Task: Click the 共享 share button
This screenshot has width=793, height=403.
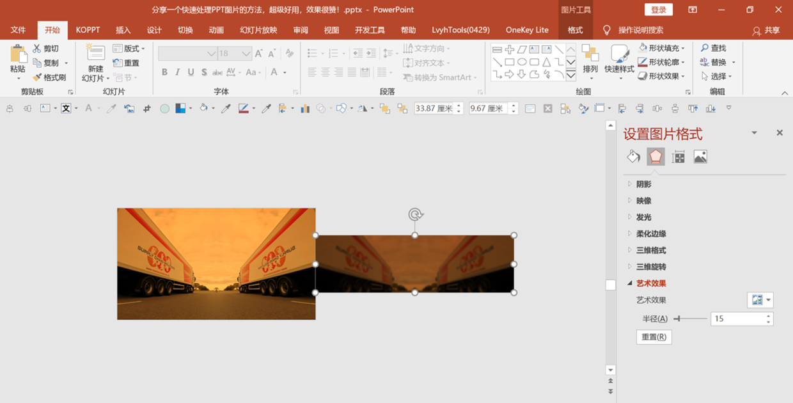Action: tap(766, 30)
